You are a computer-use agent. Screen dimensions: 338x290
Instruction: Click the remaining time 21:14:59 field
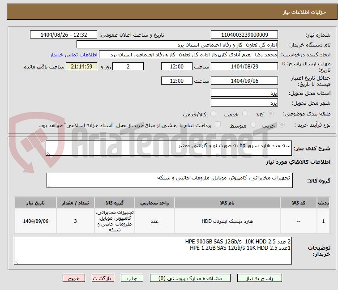click(81, 66)
